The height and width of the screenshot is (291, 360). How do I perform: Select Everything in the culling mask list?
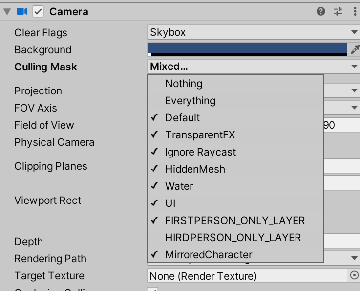[x=190, y=101]
